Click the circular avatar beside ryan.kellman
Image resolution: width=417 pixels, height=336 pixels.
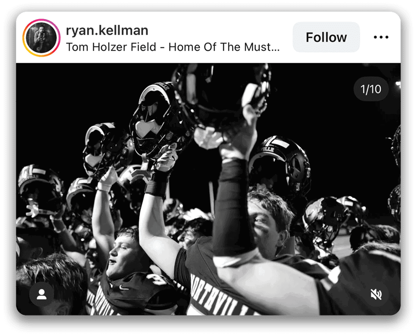pos(40,38)
